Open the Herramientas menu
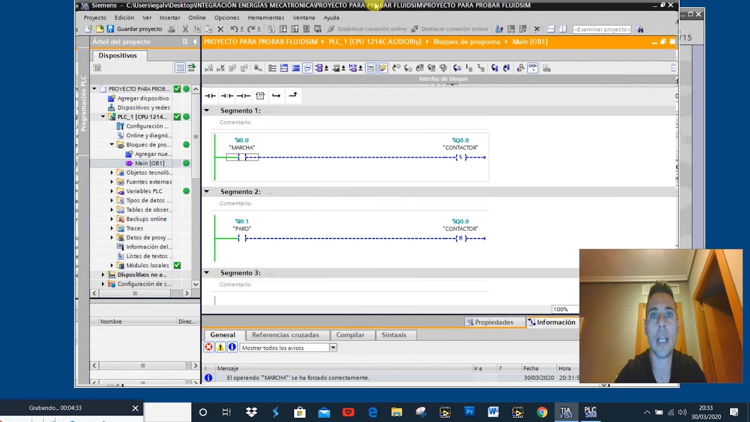 (x=266, y=18)
